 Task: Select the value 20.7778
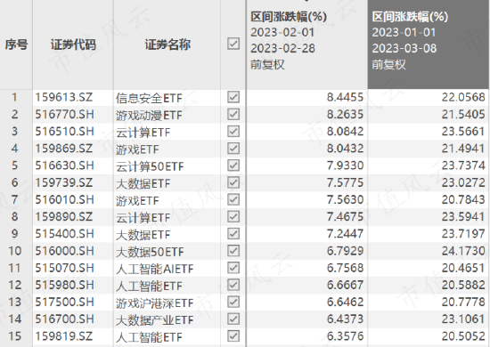click(463, 302)
